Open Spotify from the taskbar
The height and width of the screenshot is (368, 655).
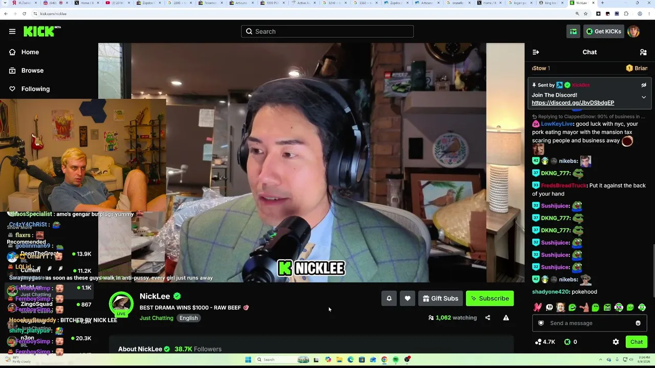click(396, 360)
